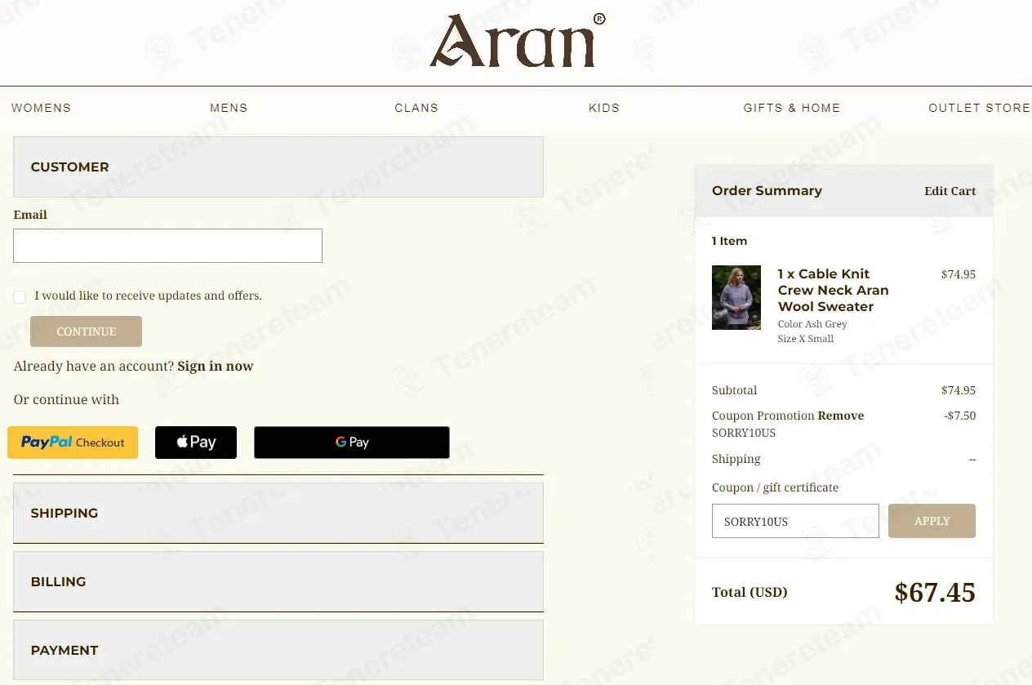Select the Or continue with text
Screen dimensions: 1032x685
click(x=66, y=399)
